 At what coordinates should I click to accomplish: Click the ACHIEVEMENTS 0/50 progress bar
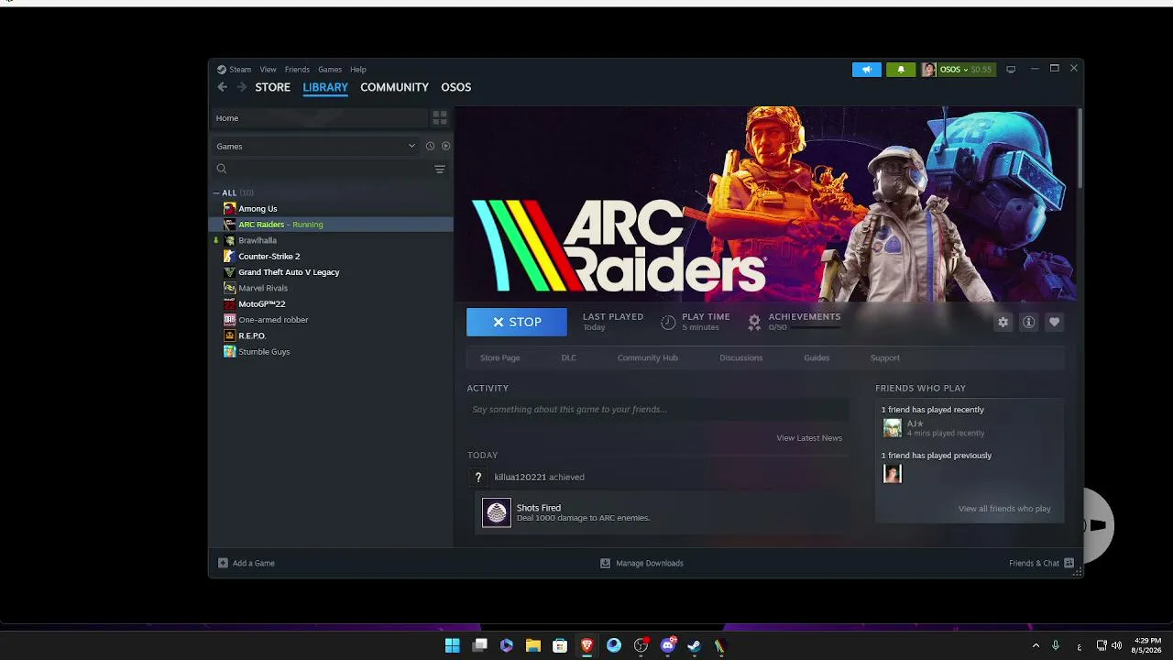click(816, 327)
